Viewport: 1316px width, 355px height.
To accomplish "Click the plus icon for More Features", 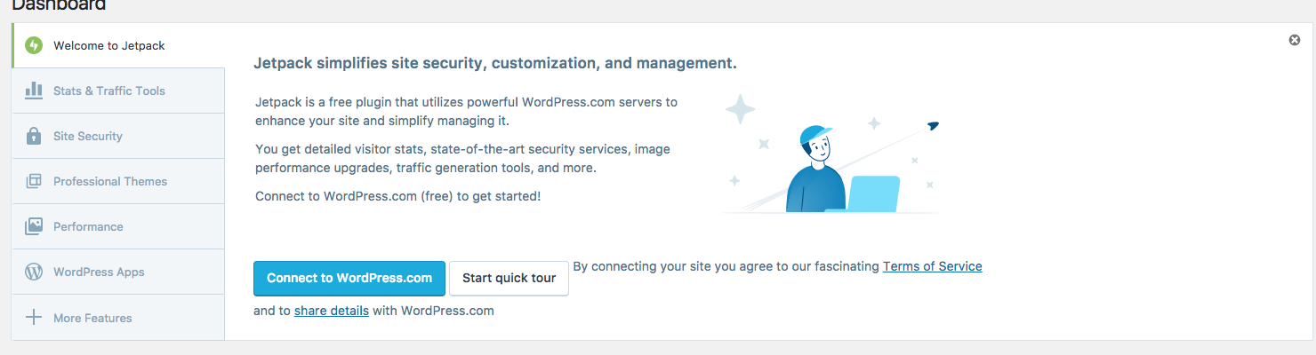I will click(34, 318).
